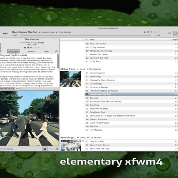Select the song You Can't Do That
This screenshot has height=178, width=178.
[x=131, y=58]
